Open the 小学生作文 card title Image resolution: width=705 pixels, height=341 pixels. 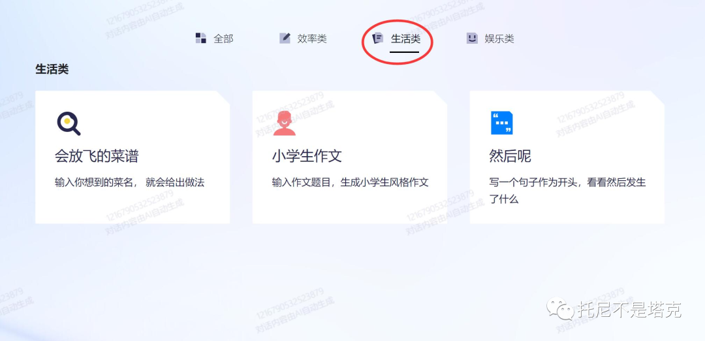[x=307, y=156]
